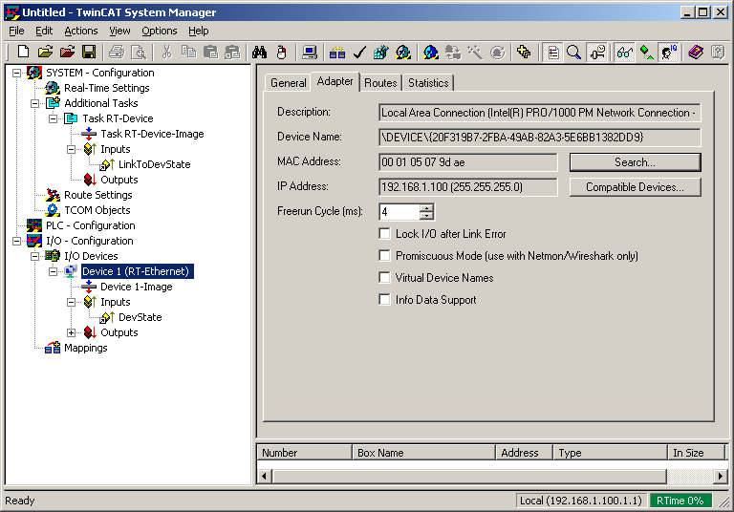Screen dimensions: 734x512
Task: Expand the Outputs node under Device 1
Action: click(71, 332)
